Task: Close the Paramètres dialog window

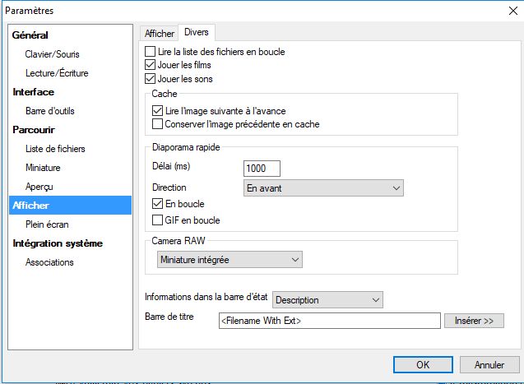Action: (x=503, y=12)
